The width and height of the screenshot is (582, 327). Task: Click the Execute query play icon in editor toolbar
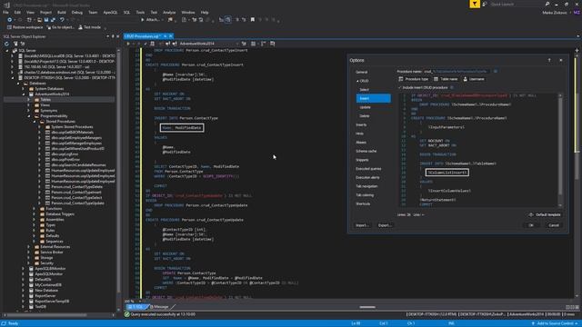pyautogui.click(x=128, y=44)
